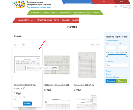
Task: Collapse the Розничная цена section
Action: [x=112, y=40]
